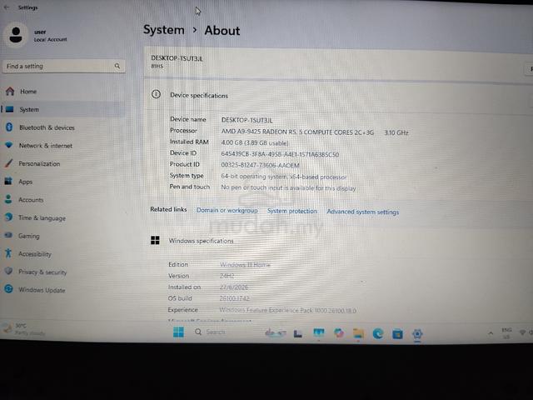Select the OS build number value
Image resolution: width=533 pixels, height=400 pixels.
[235, 298]
